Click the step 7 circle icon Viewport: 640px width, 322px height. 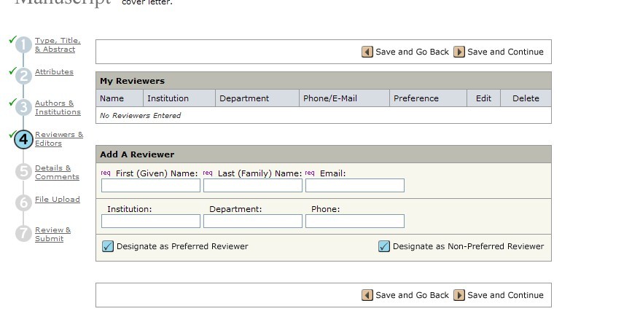23,234
